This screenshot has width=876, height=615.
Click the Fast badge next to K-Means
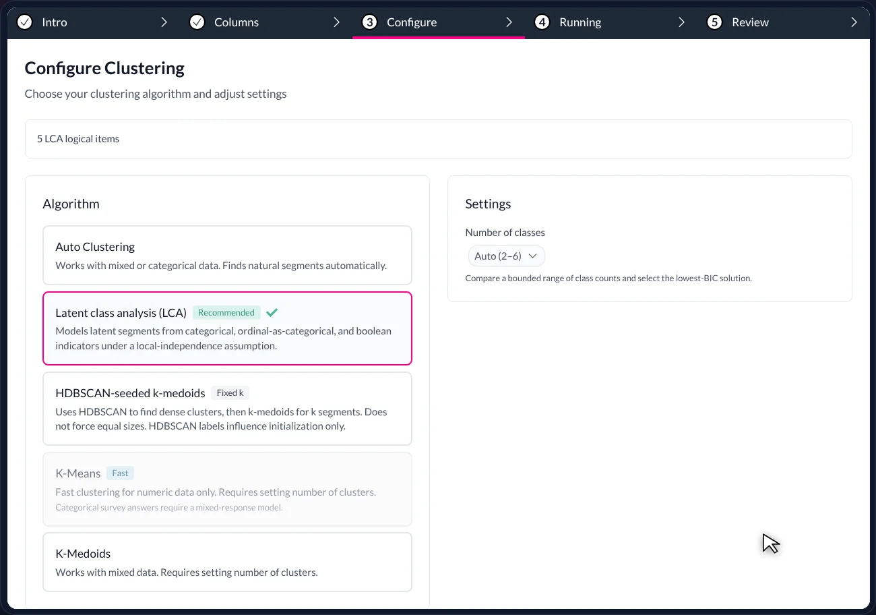click(120, 473)
